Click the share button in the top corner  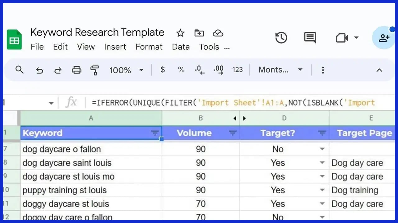384,37
